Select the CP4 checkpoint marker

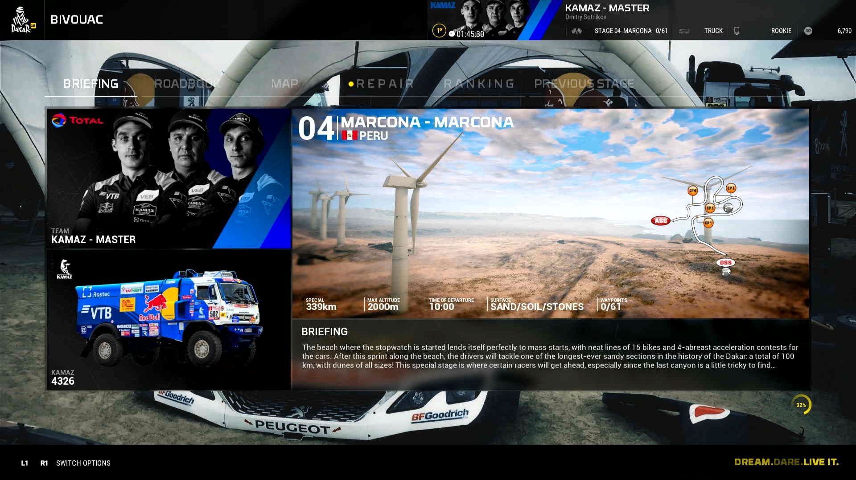[x=692, y=191]
